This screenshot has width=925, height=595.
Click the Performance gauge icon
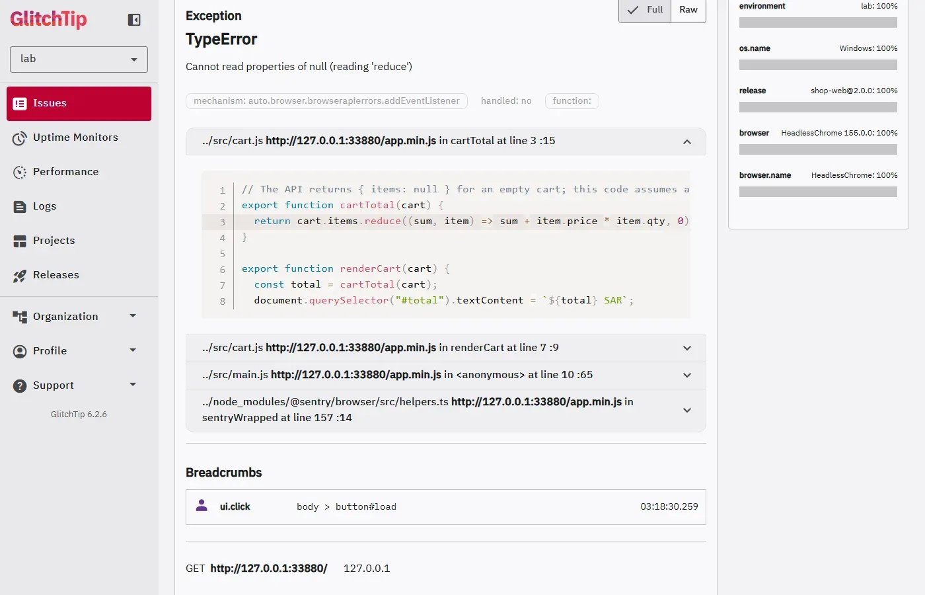point(20,172)
